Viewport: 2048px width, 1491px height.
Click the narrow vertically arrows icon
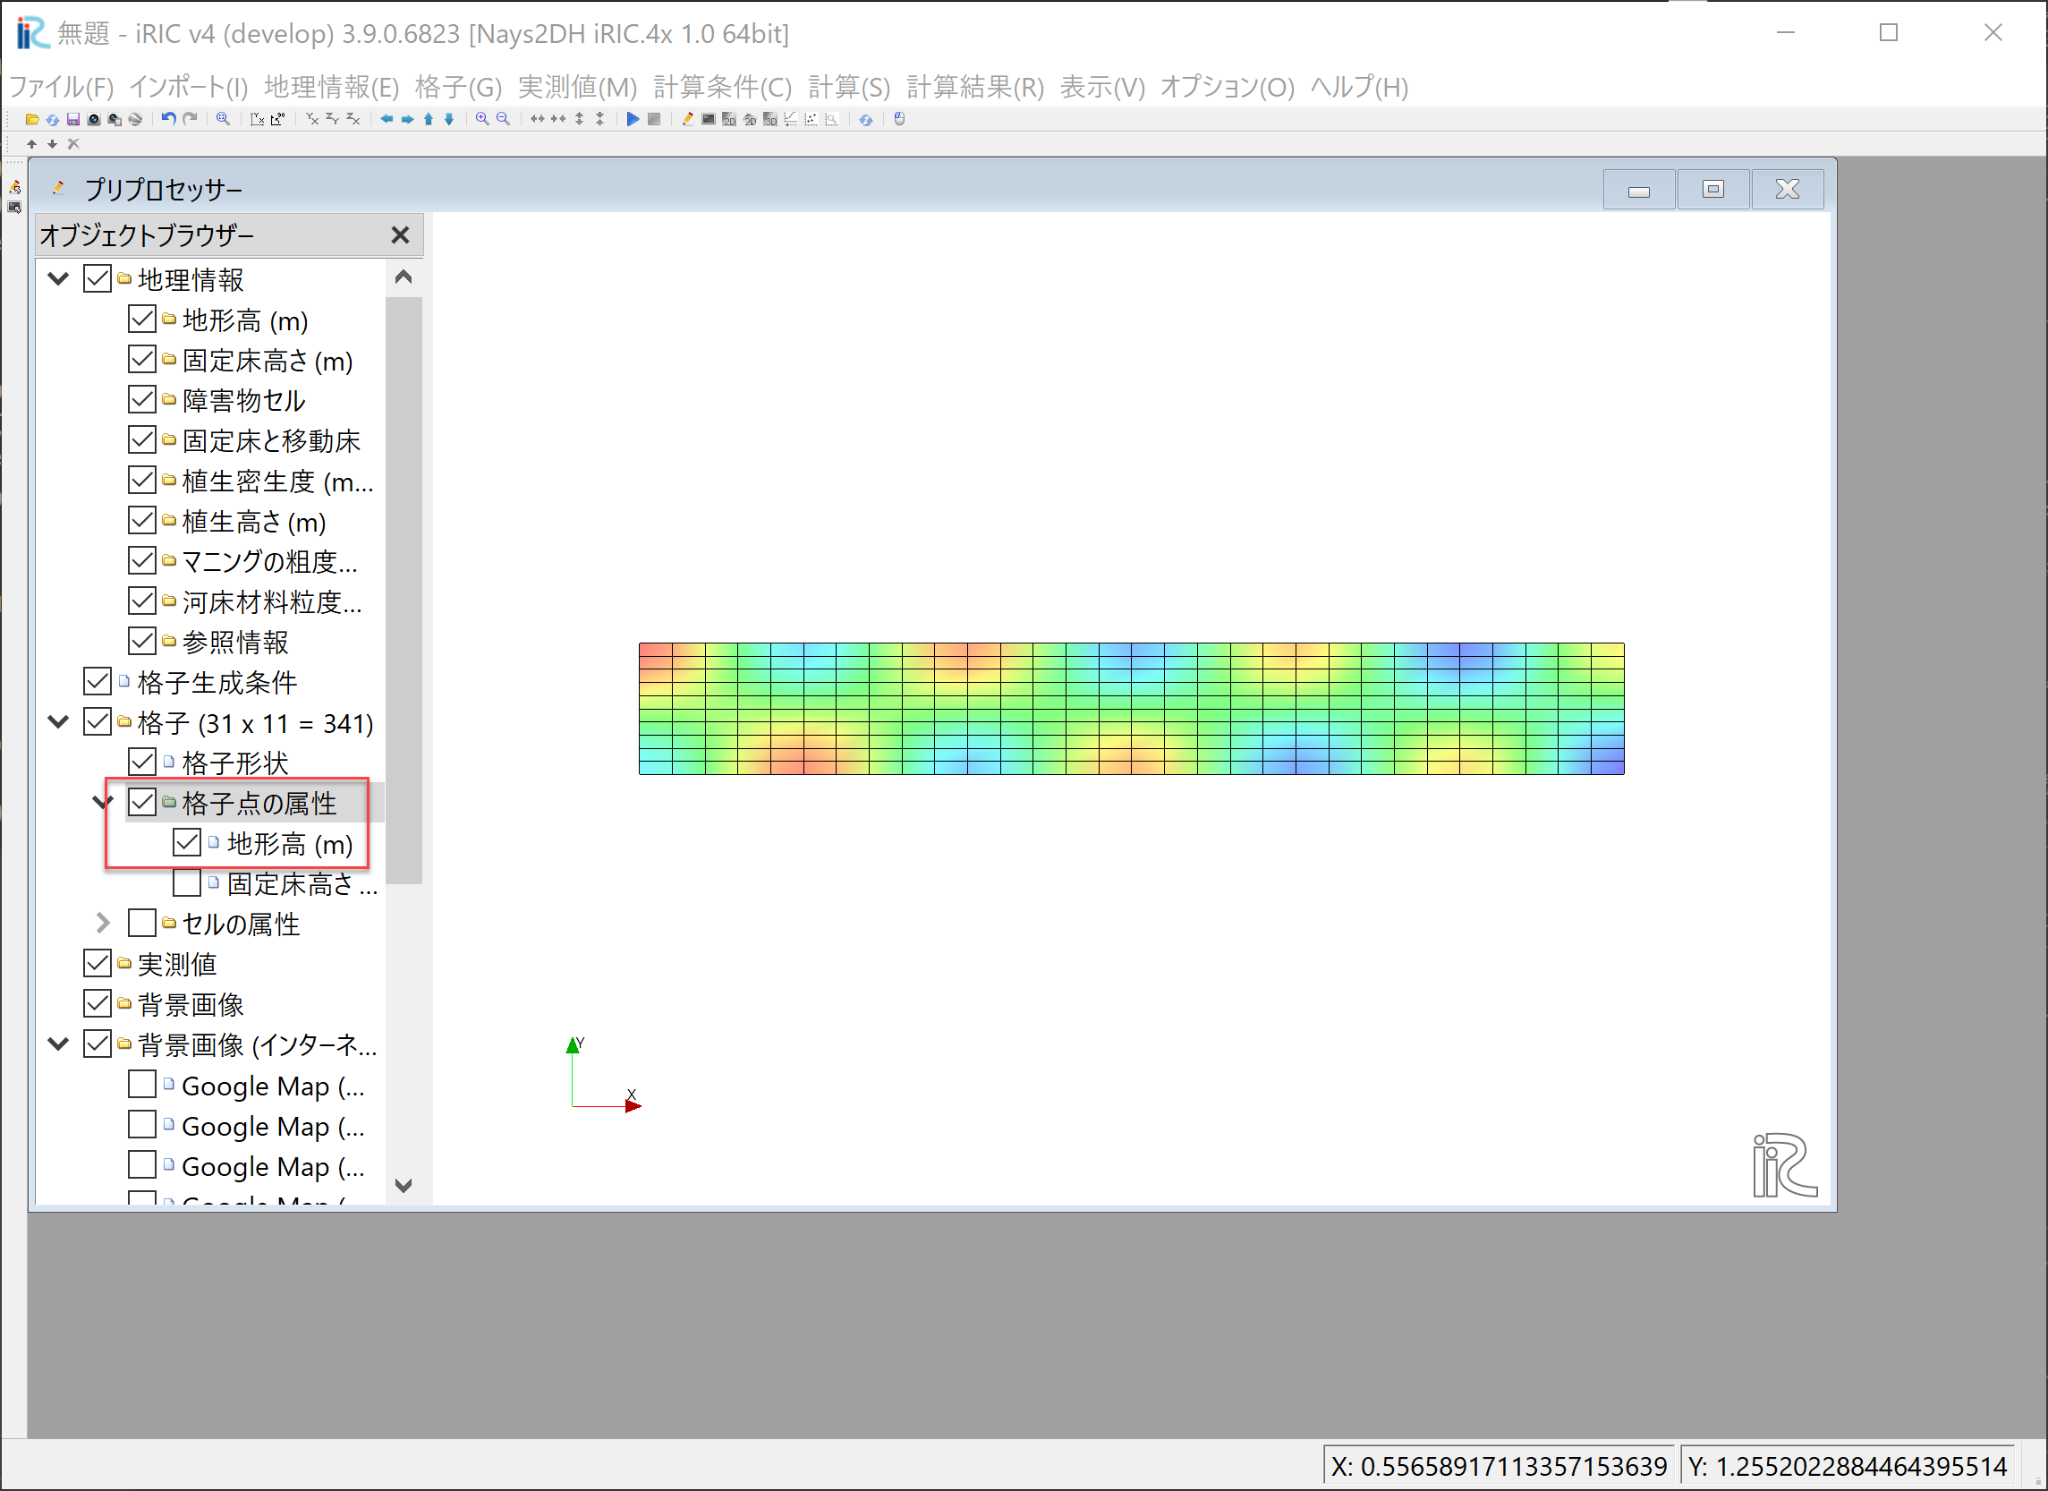599,119
